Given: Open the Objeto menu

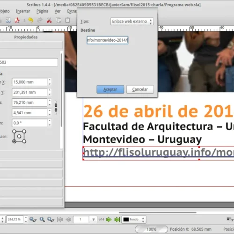Looking at the screenshot, I should (x=5, y=11).
